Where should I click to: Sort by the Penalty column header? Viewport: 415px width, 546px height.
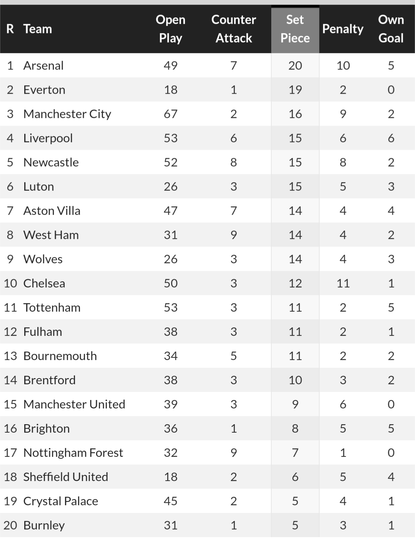pyautogui.click(x=343, y=29)
